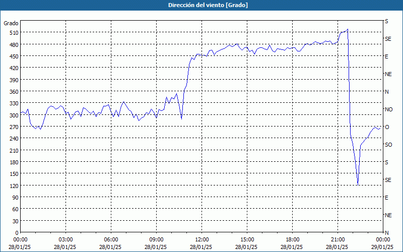This screenshot has height=252, width=403.
Task: Click the 21:00 time label
Action: coord(338,240)
